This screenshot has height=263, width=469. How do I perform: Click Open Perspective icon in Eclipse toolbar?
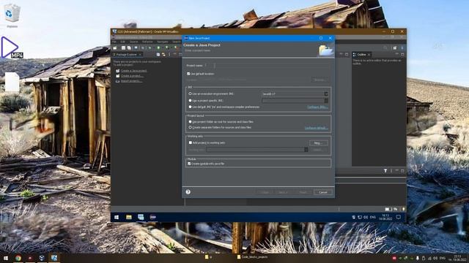395,47
